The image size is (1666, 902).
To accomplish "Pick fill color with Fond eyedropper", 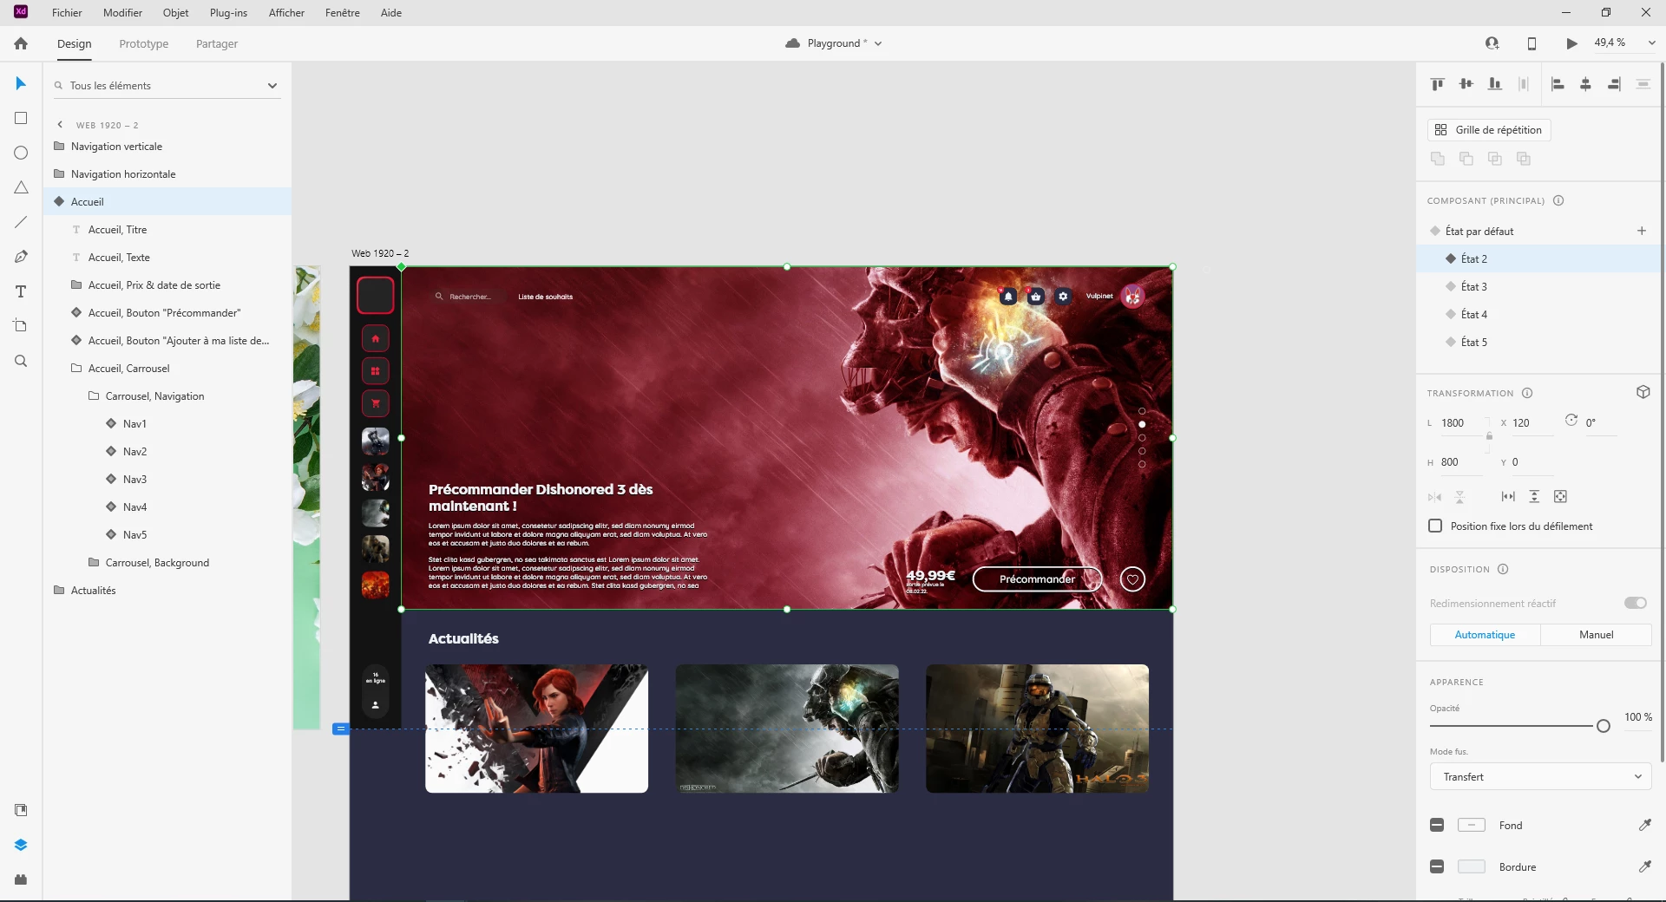I will pos(1644,825).
